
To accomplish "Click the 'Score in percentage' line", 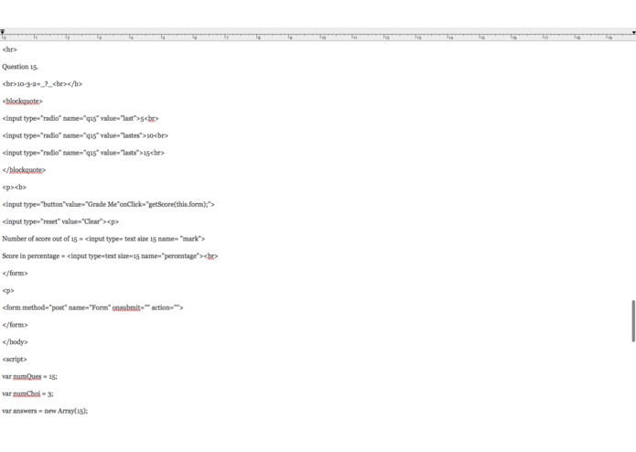I will (x=110, y=256).
